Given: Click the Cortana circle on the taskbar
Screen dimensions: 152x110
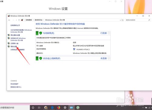Looking at the screenshot, I should (33, 108).
